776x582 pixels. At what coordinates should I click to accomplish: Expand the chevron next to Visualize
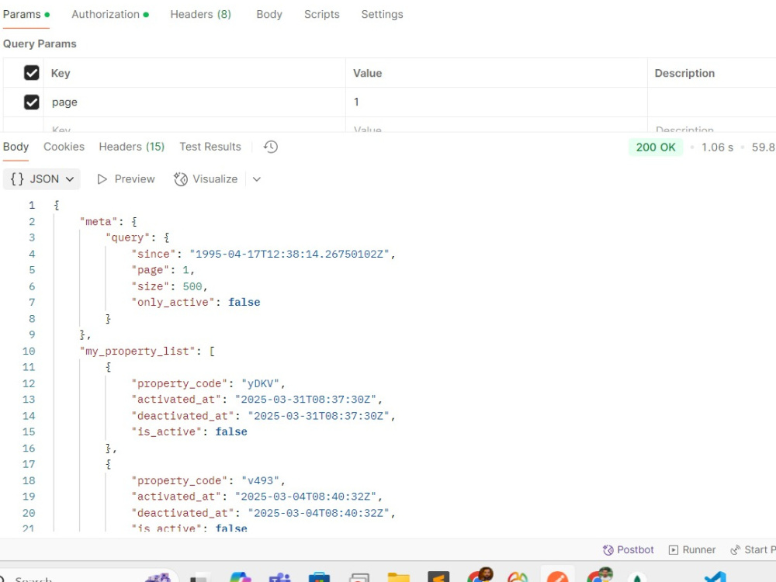[x=256, y=179]
